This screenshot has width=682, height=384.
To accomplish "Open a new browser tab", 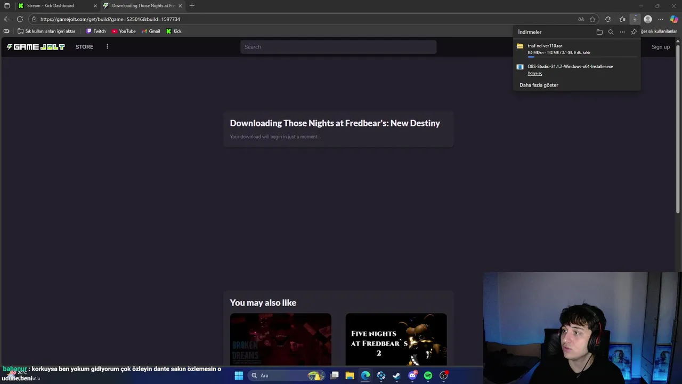I will pyautogui.click(x=192, y=5).
